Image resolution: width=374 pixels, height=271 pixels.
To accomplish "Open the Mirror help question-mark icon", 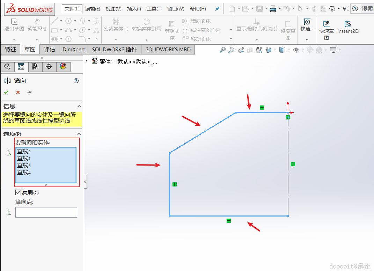I will [x=76, y=81].
